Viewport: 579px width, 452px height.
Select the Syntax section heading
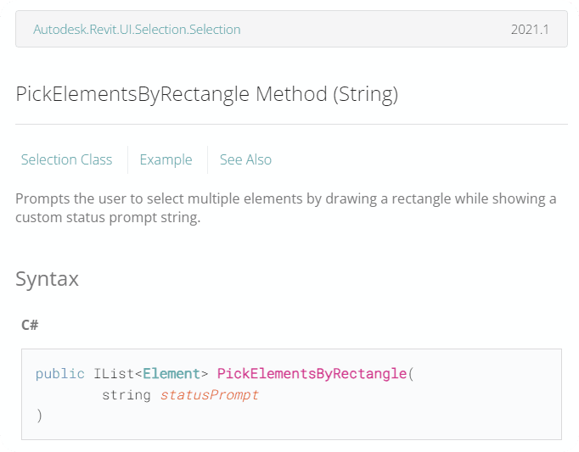click(x=48, y=278)
